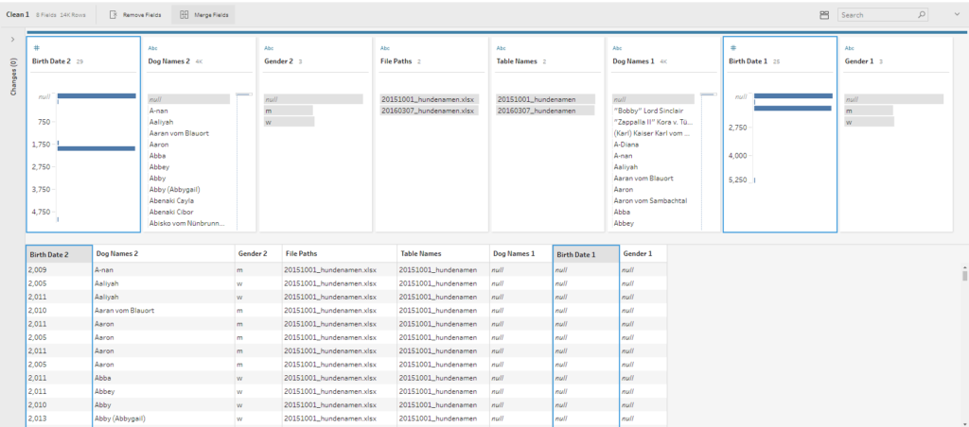Change Gender 1 Abc data type icon
This screenshot has height=427, width=969.
[849, 48]
